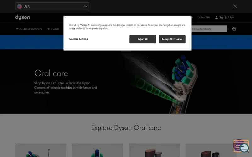252x157 pixels.
Task: Open Cookies Settings link
Action: pos(78,39)
